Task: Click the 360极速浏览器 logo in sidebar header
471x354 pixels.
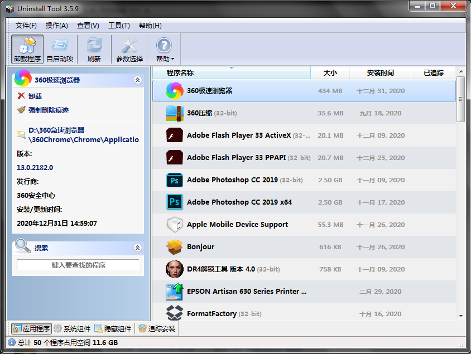Action: (x=23, y=78)
